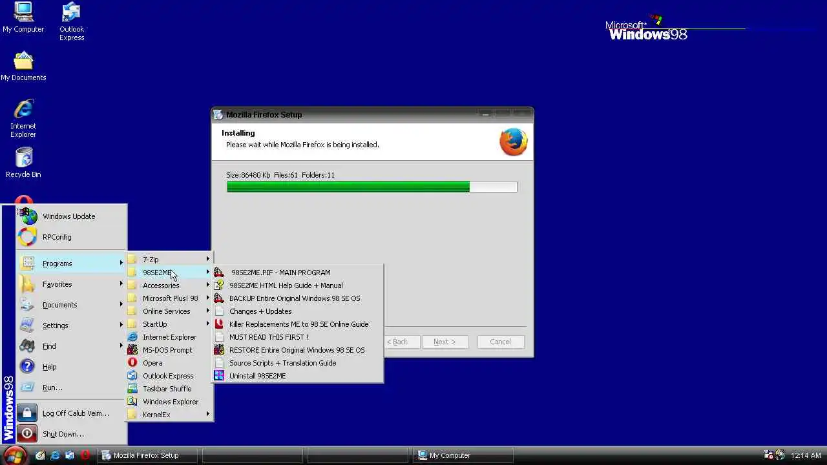
Task: Select the Internet Explorer desktop icon
Action: pyautogui.click(x=23, y=119)
